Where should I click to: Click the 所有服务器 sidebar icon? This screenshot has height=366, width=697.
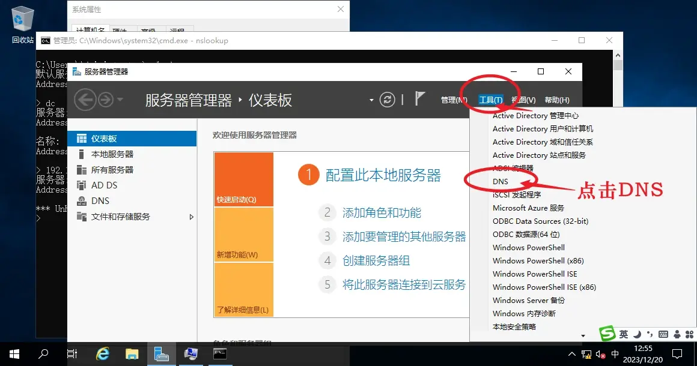[81, 169]
